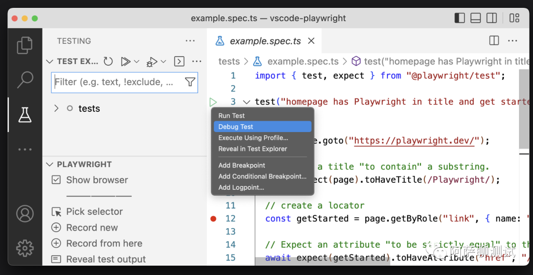Choose Execute Using Profile… menu item

[263, 138]
